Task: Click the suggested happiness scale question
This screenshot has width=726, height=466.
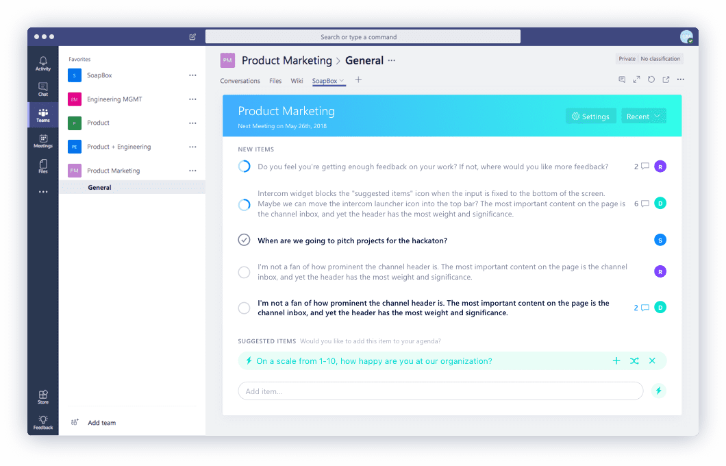Action: tap(374, 361)
